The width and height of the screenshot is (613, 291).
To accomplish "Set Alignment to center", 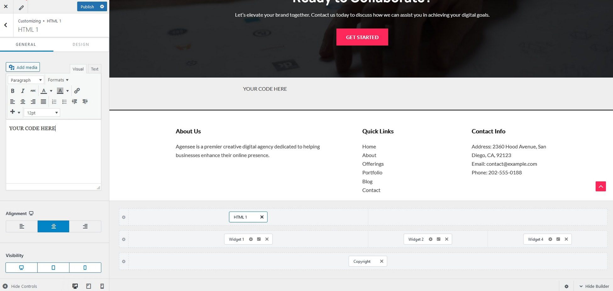I will [x=53, y=226].
